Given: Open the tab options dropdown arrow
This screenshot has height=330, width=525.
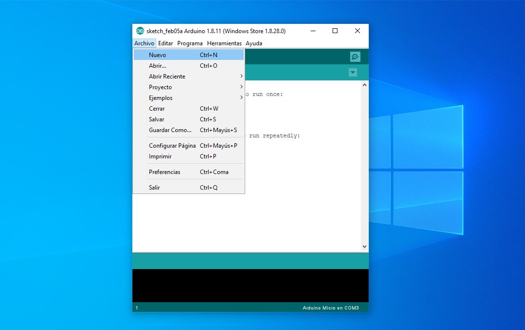Looking at the screenshot, I should point(353,73).
